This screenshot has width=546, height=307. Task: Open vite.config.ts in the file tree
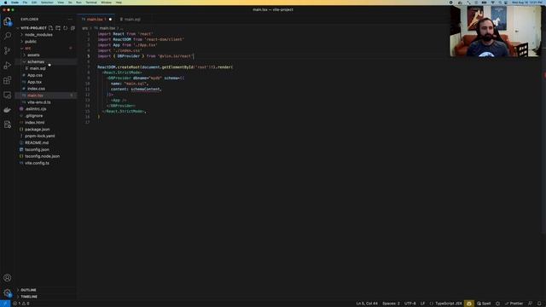click(37, 163)
